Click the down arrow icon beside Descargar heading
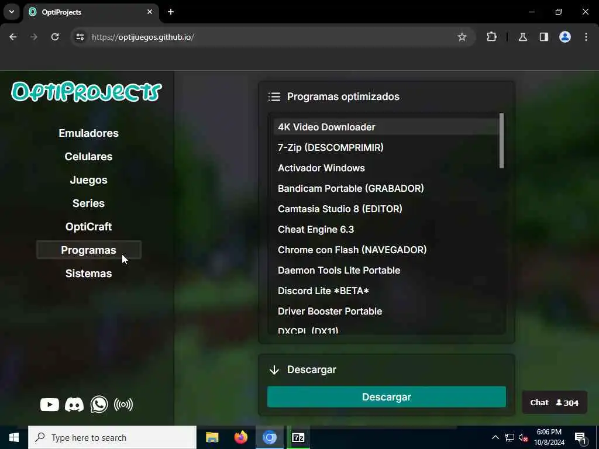The image size is (599, 449). 274,369
